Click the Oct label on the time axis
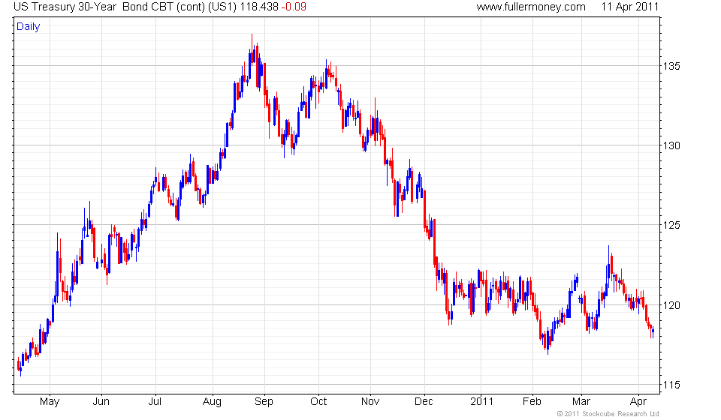The image size is (721, 420). point(318,402)
